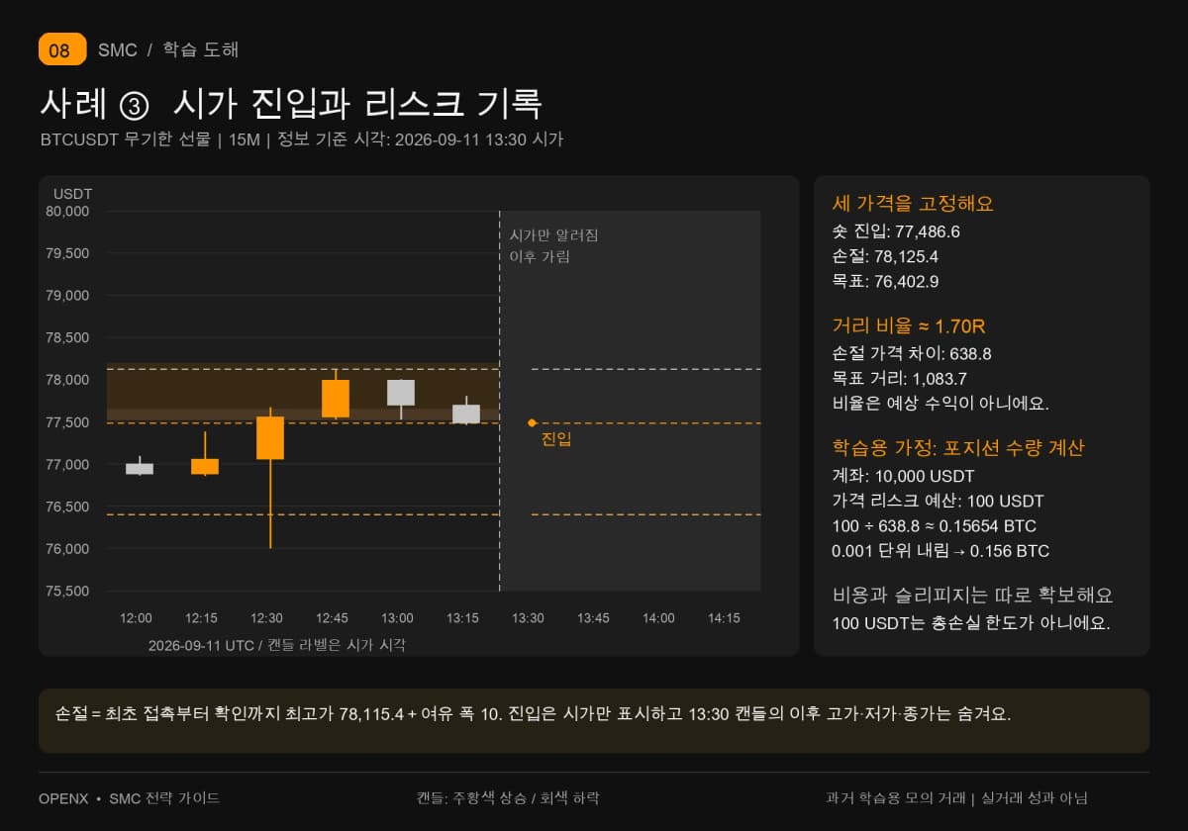Click the title 사례 ③ 시가 진입과 리스크 기록
The width and height of the screenshot is (1188, 831).
coord(291,103)
